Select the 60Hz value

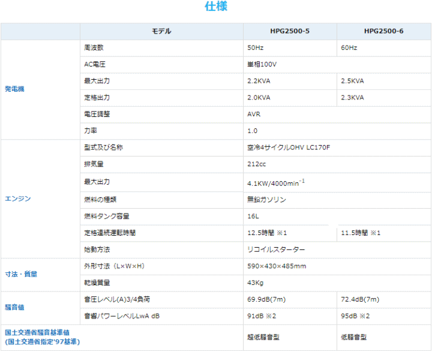(349, 47)
